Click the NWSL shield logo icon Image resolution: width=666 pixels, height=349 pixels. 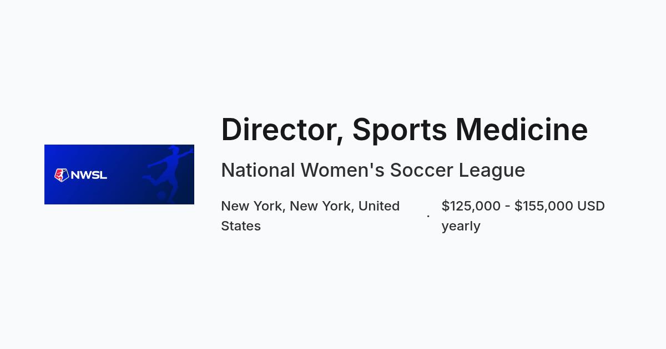click(61, 175)
